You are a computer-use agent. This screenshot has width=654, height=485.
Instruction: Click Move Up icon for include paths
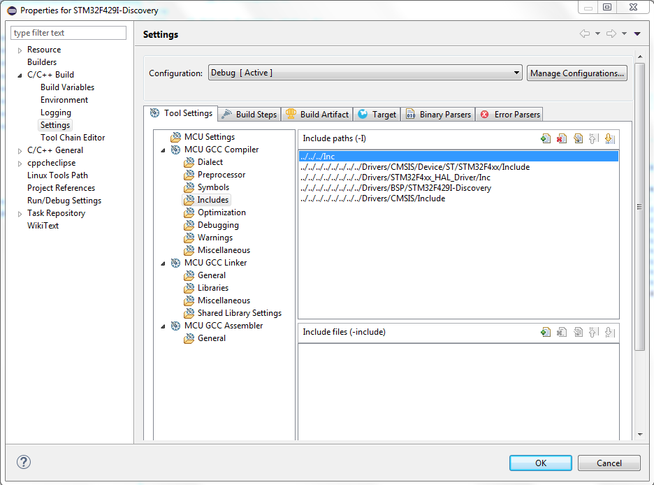(594, 138)
